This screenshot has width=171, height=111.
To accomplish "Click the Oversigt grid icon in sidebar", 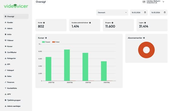I will pyautogui.click(x=5, y=17).
